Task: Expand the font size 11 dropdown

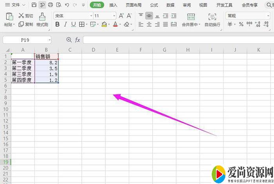Action: (x=114, y=16)
